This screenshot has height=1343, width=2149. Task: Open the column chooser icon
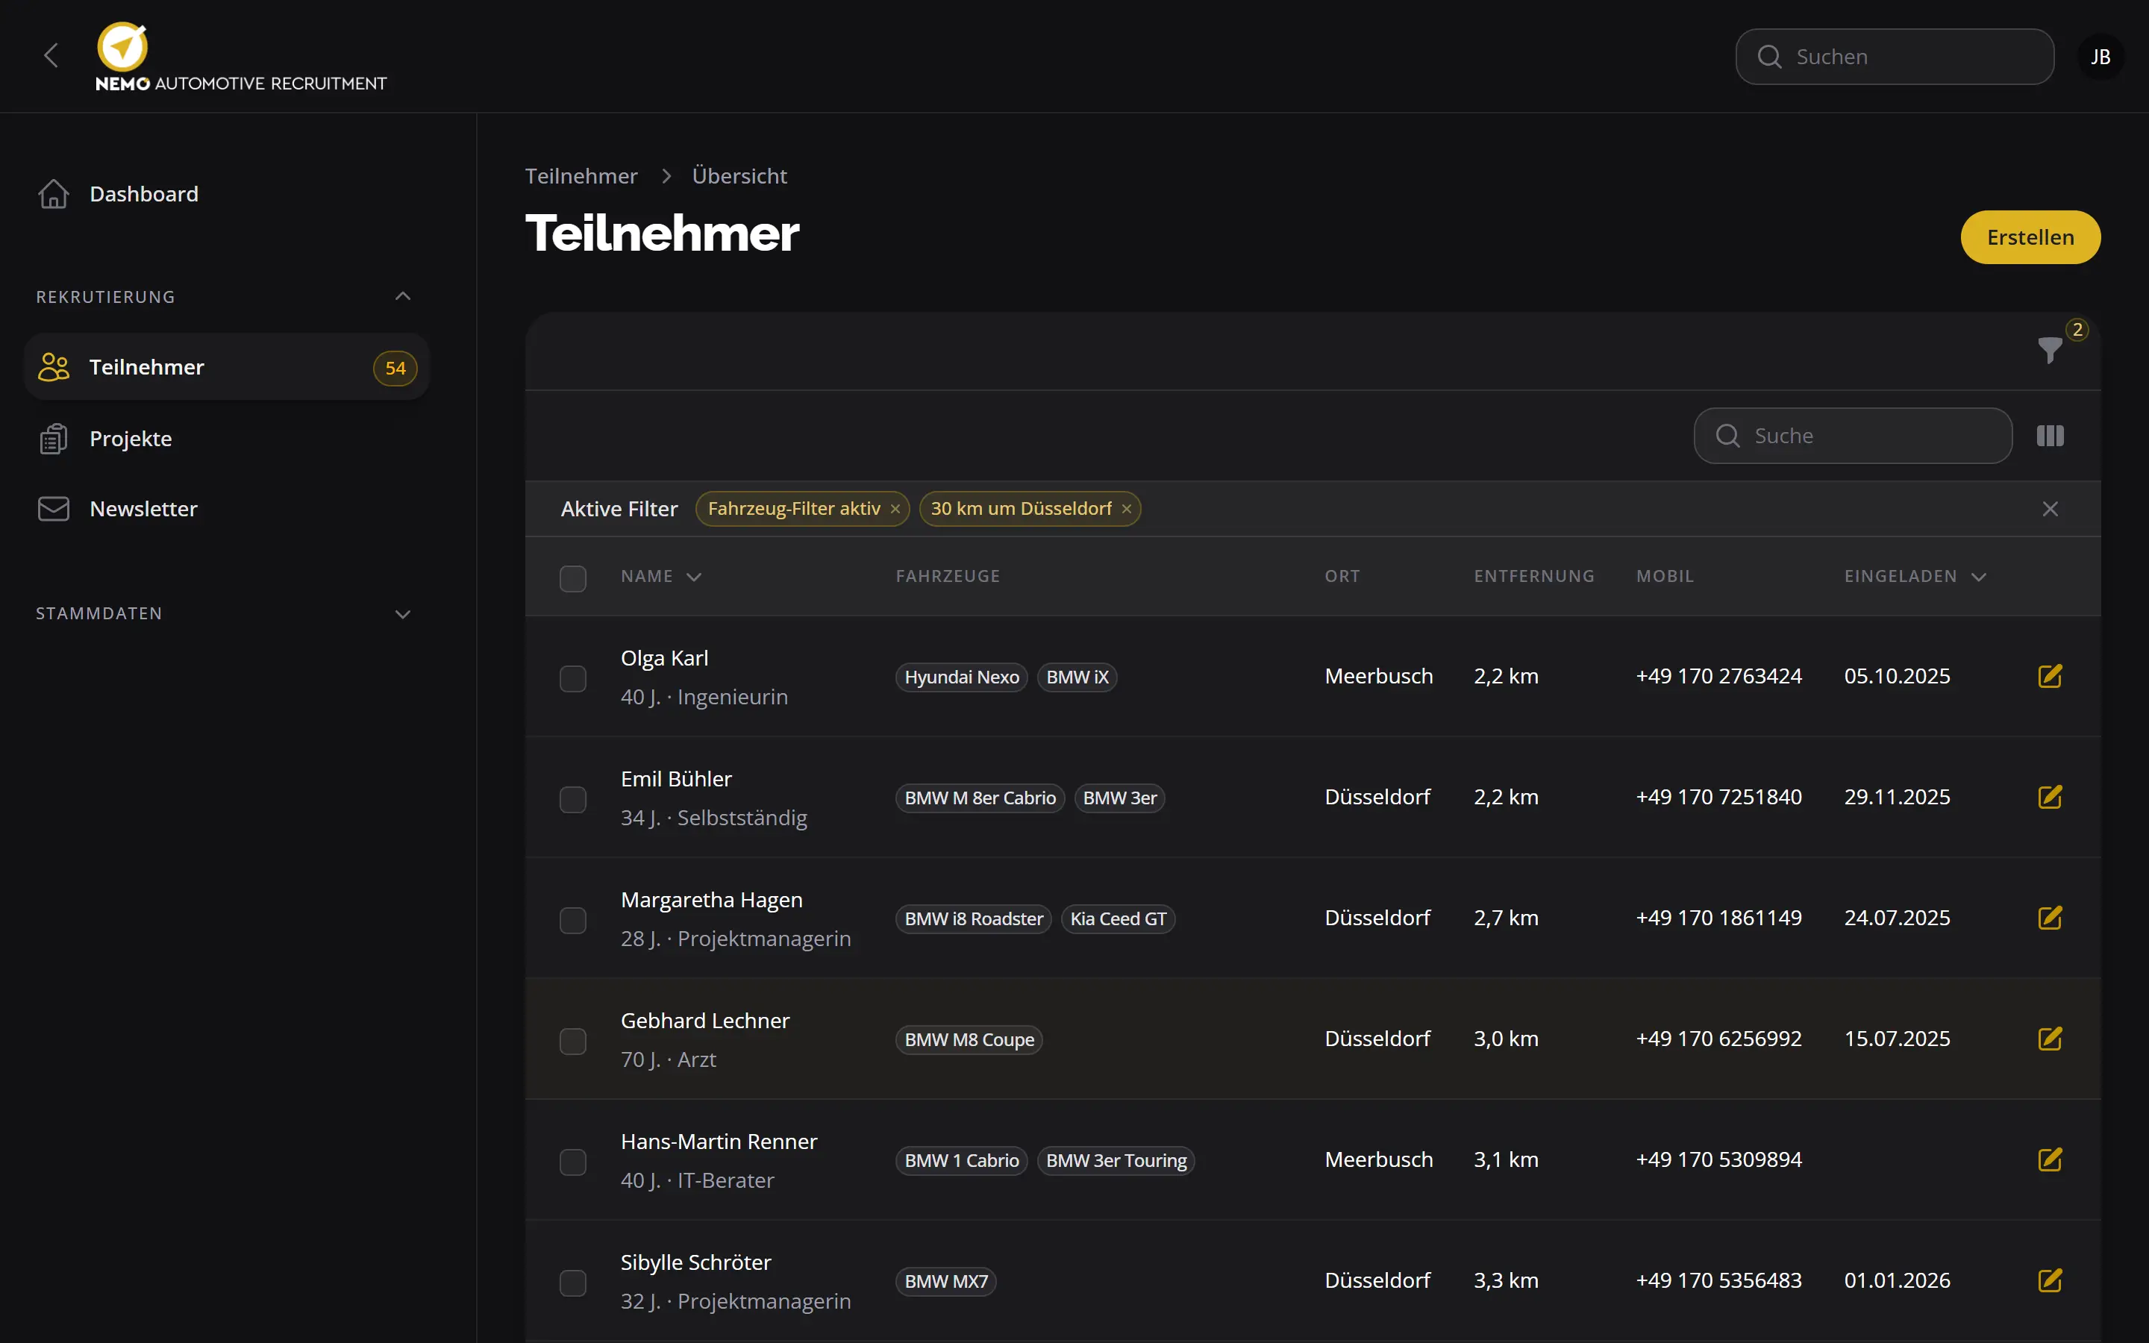[2050, 436]
